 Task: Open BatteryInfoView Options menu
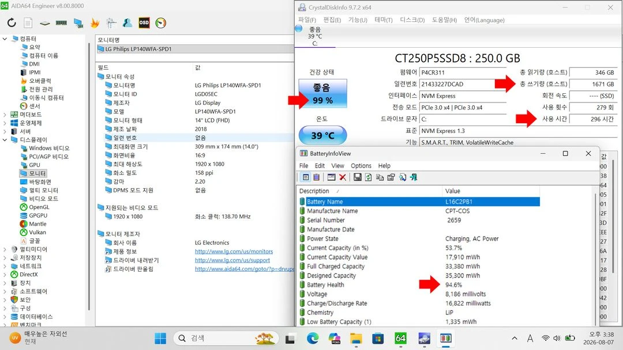(x=361, y=166)
